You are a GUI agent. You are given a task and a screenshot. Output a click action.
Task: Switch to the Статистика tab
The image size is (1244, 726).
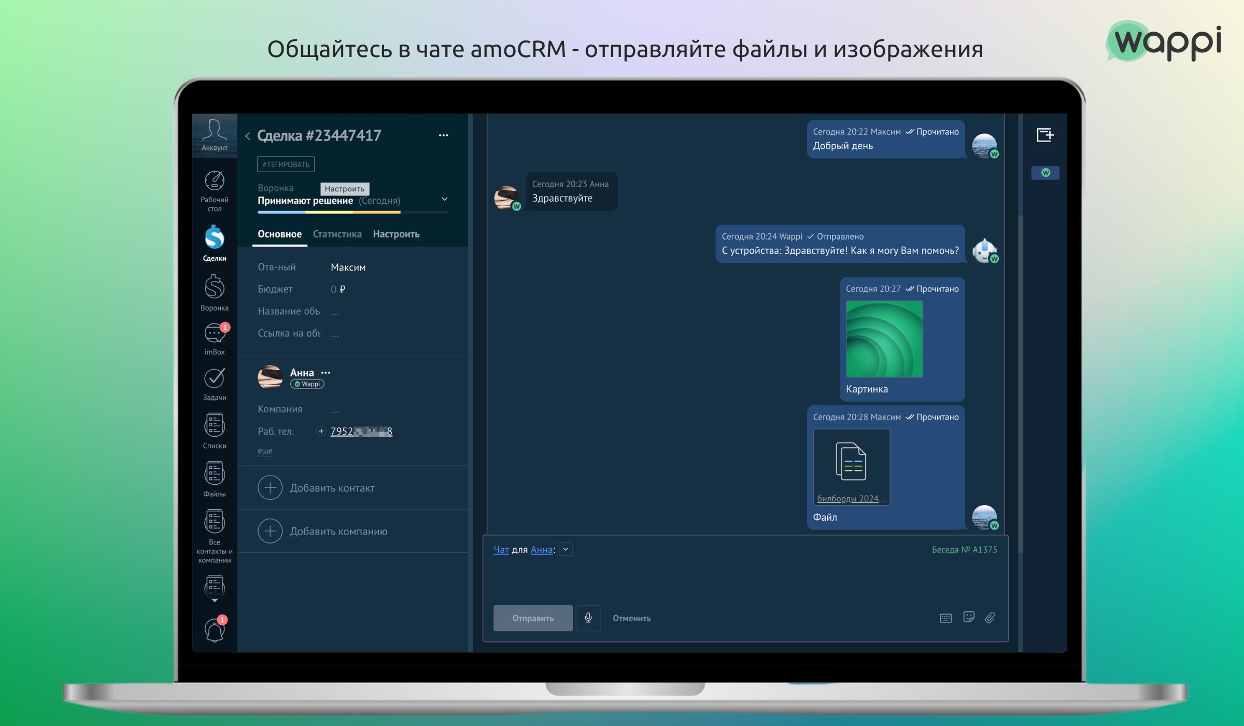[337, 234]
